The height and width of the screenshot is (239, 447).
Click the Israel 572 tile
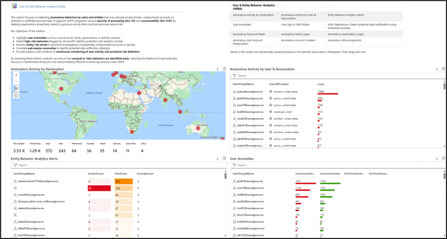50,149
